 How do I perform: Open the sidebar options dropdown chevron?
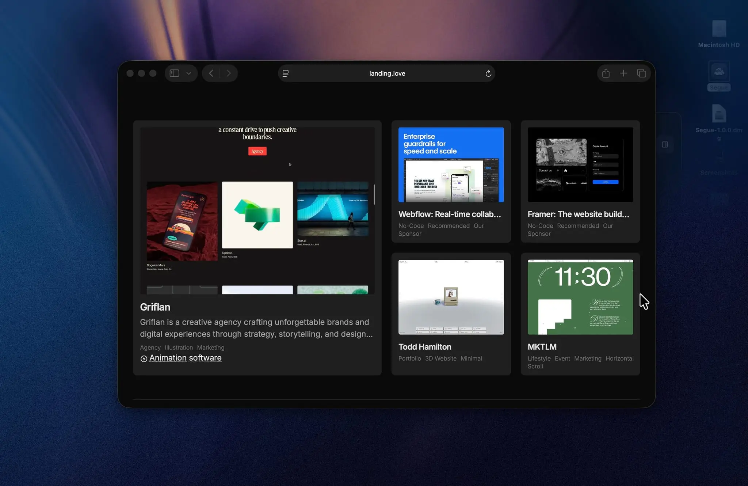pos(189,73)
